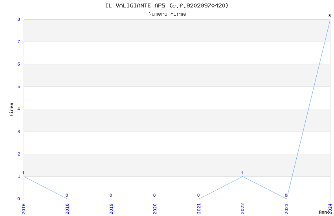
Task: Click the y-axis tick value 7
Action: (x=19, y=42)
